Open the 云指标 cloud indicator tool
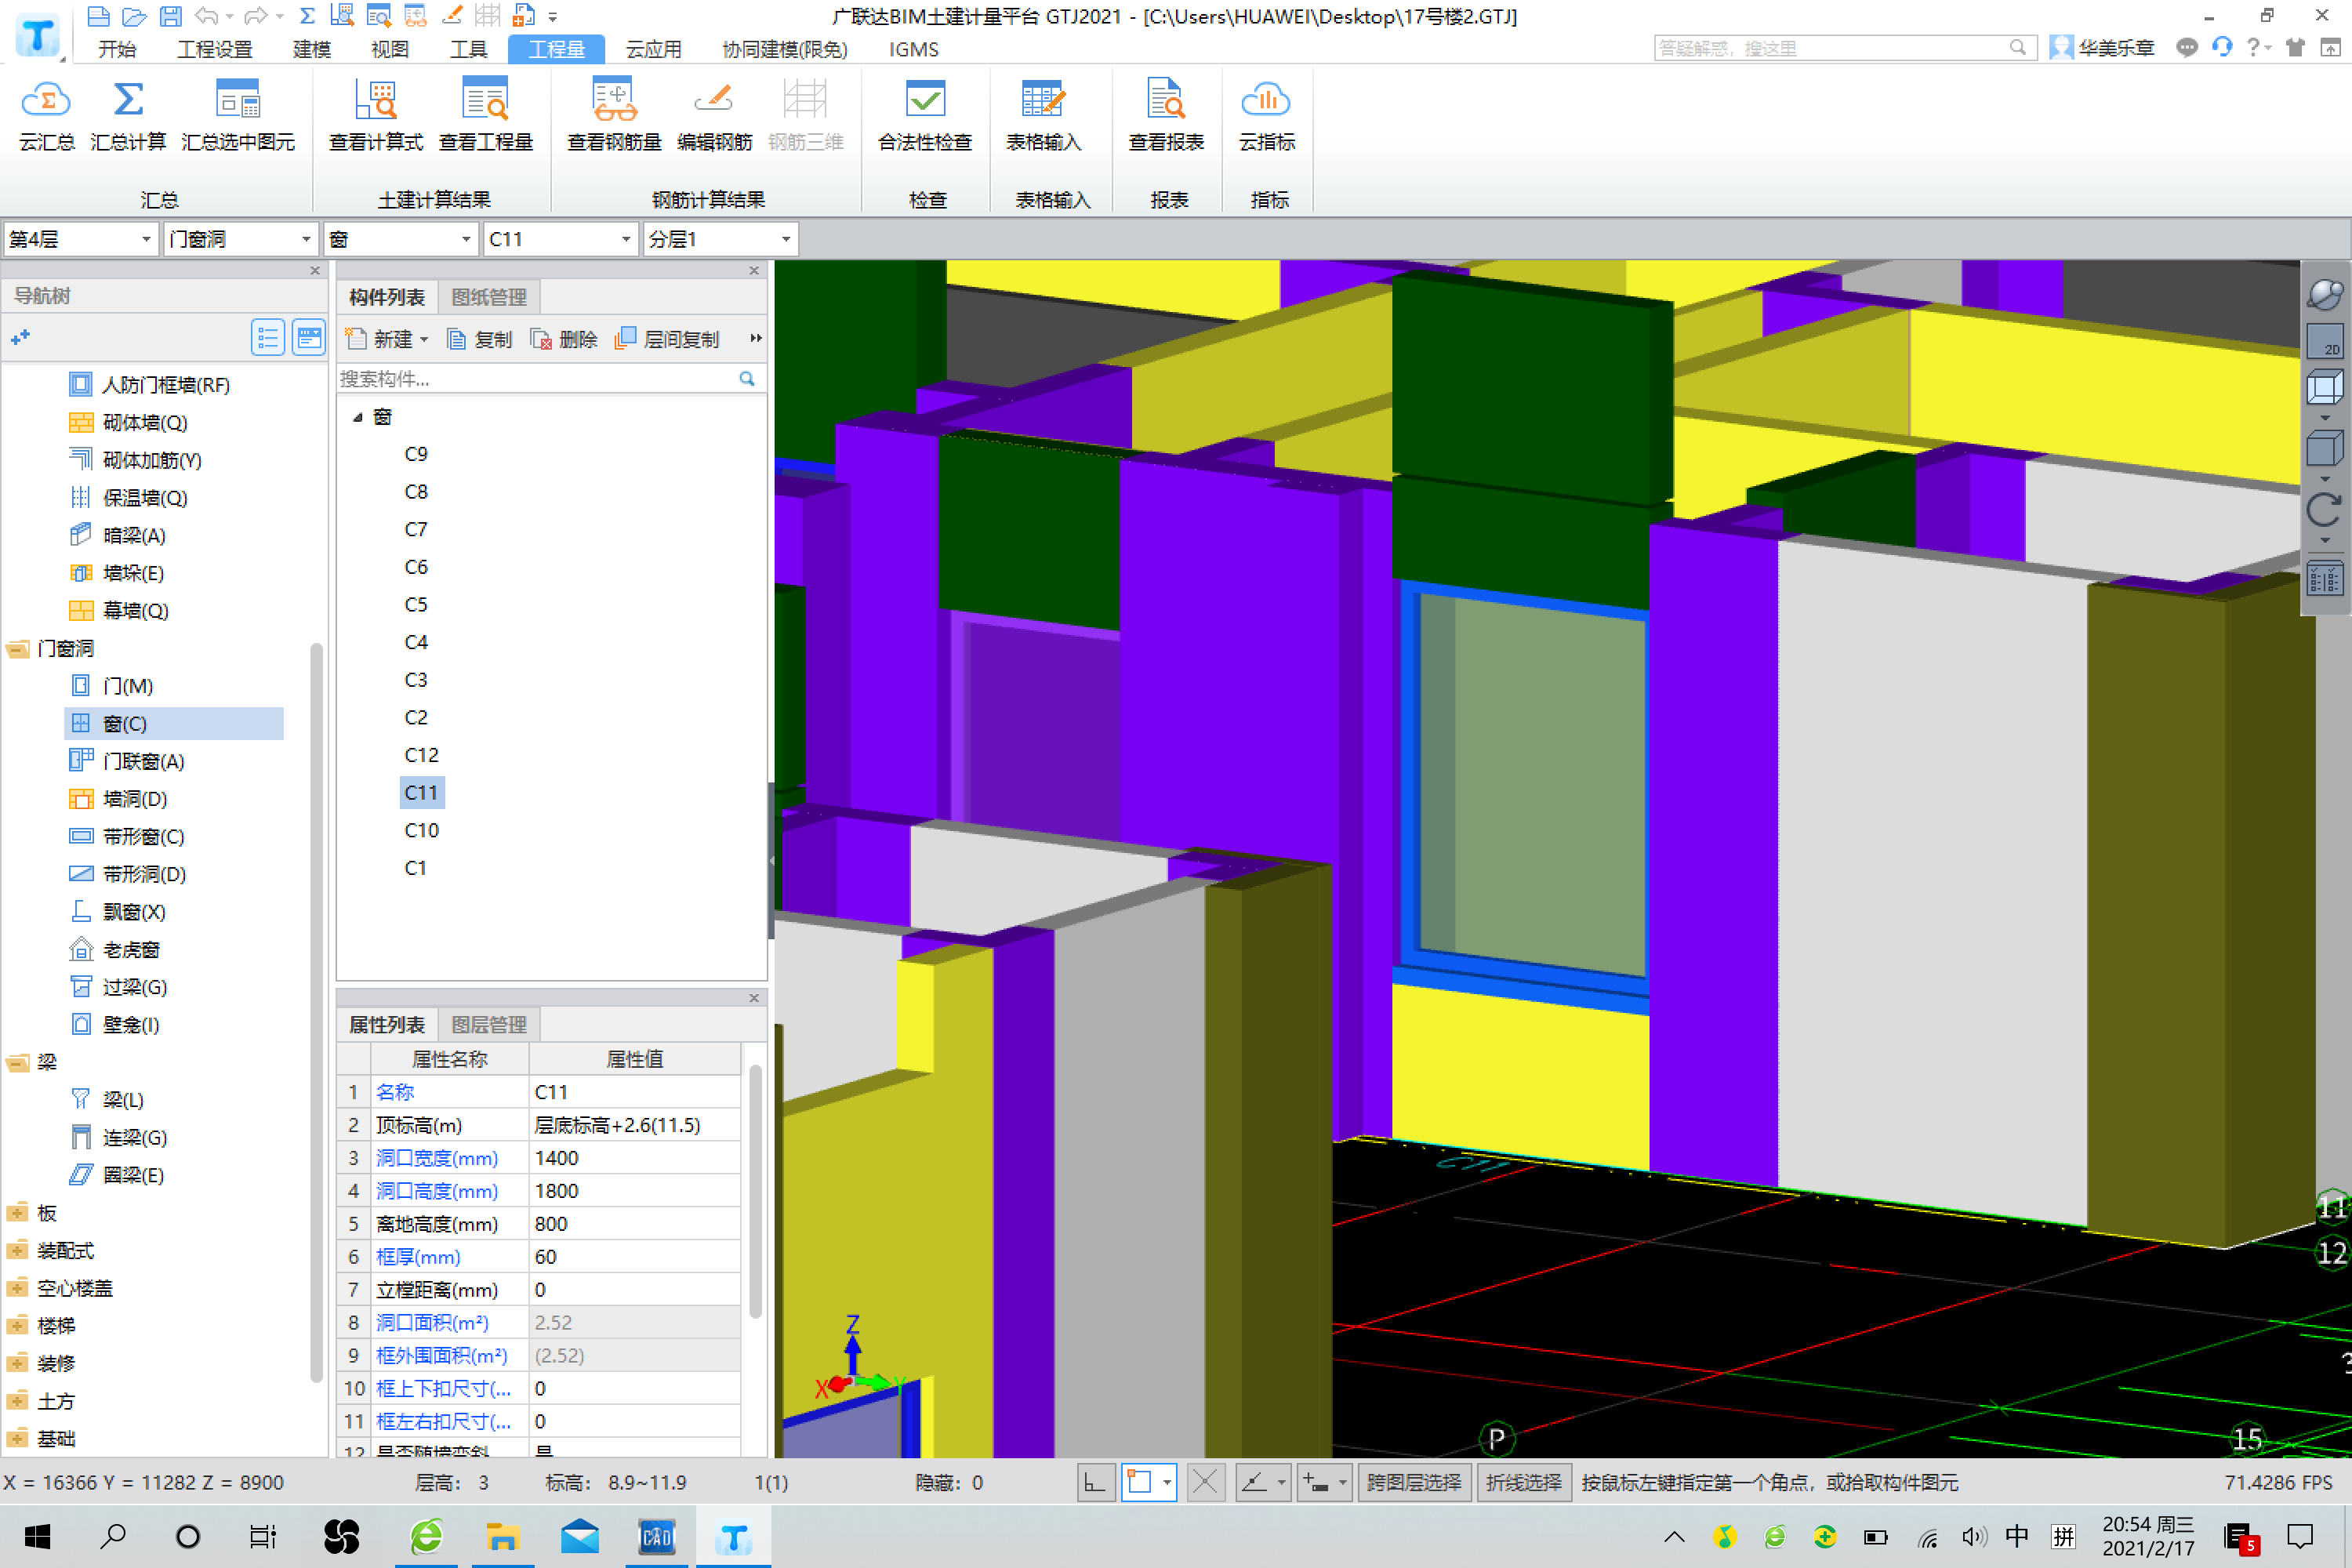This screenshot has width=2352, height=1568. 1266,101
